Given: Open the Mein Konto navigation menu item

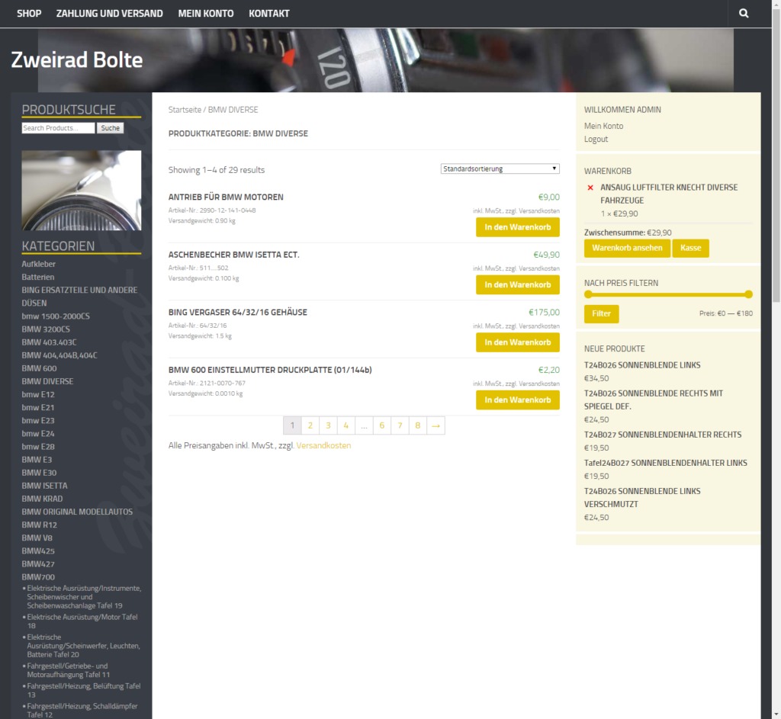Looking at the screenshot, I should [x=206, y=14].
